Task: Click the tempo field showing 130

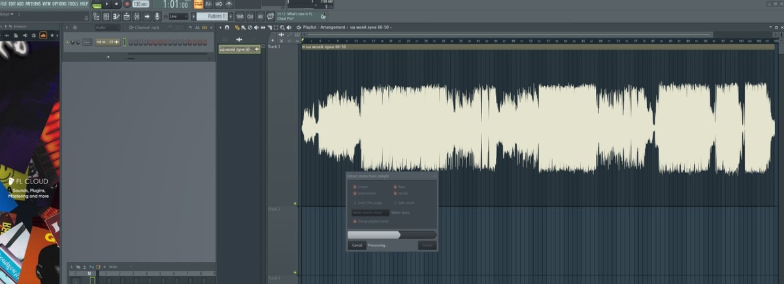Action: click(141, 4)
